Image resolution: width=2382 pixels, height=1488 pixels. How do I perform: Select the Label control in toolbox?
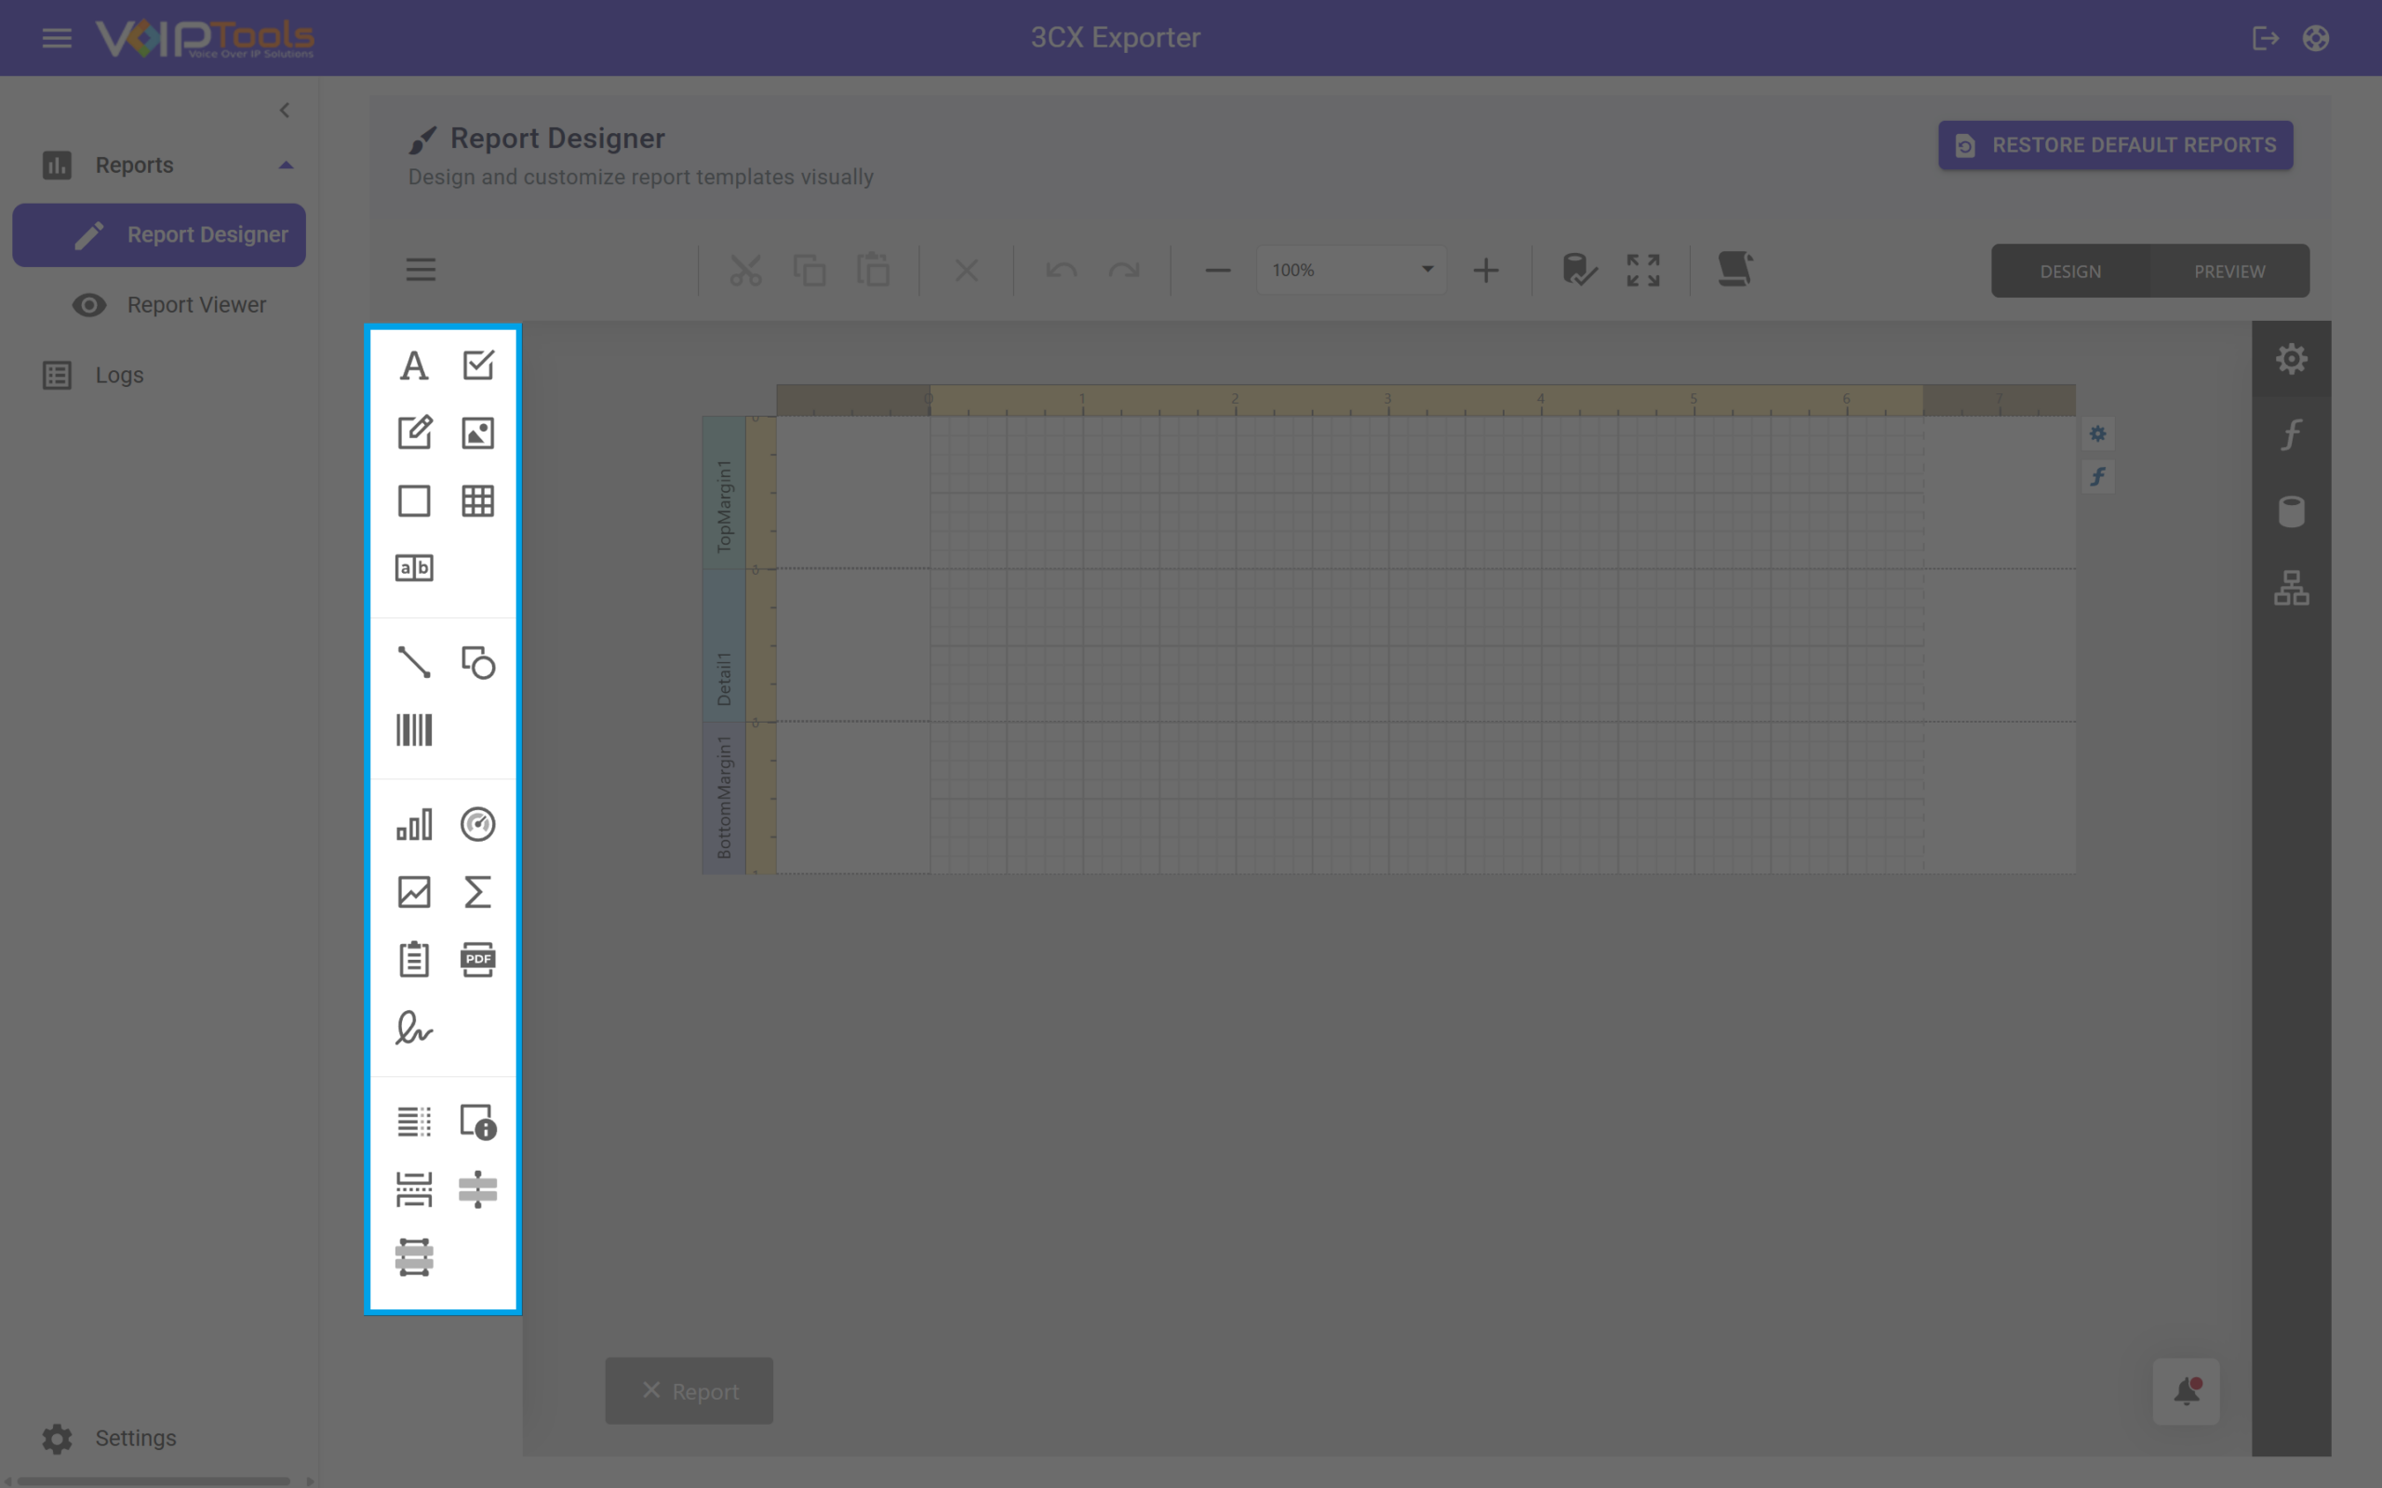point(413,365)
